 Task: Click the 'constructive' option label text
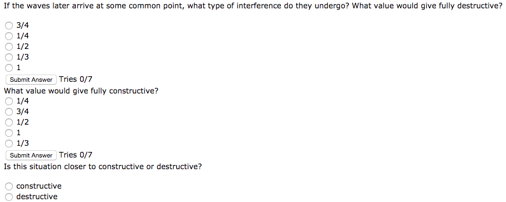pyautogui.click(x=38, y=186)
